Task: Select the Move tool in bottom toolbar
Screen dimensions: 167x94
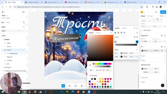Action: pyautogui.click(x=63, y=86)
